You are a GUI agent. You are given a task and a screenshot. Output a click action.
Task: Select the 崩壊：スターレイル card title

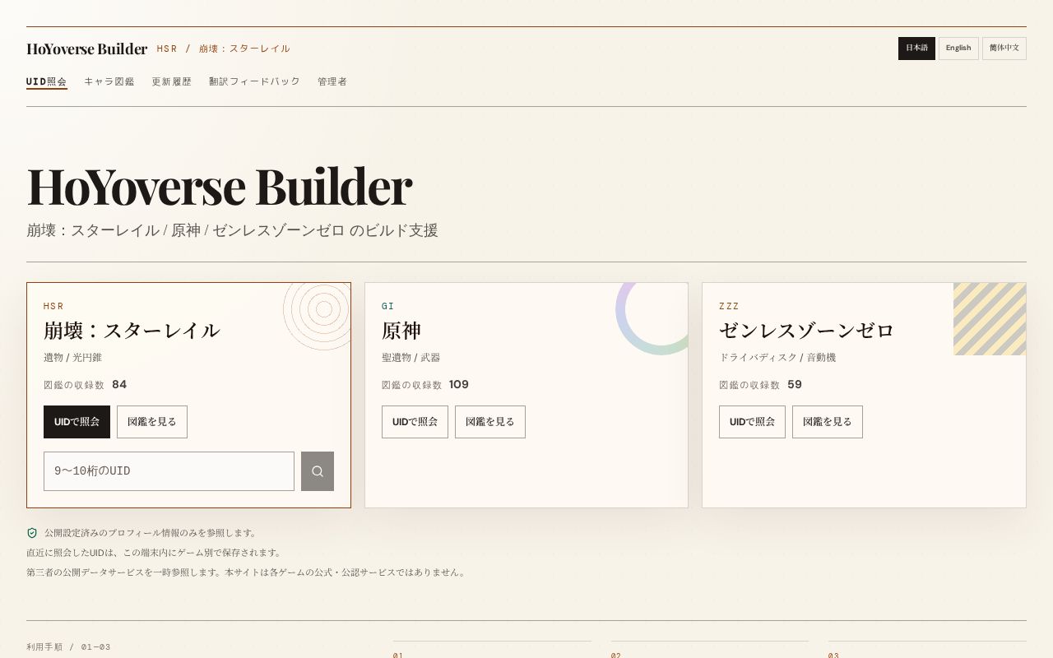point(132,331)
